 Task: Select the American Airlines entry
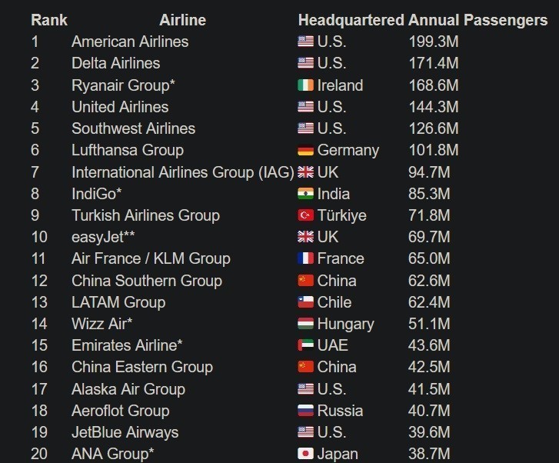[x=130, y=42]
